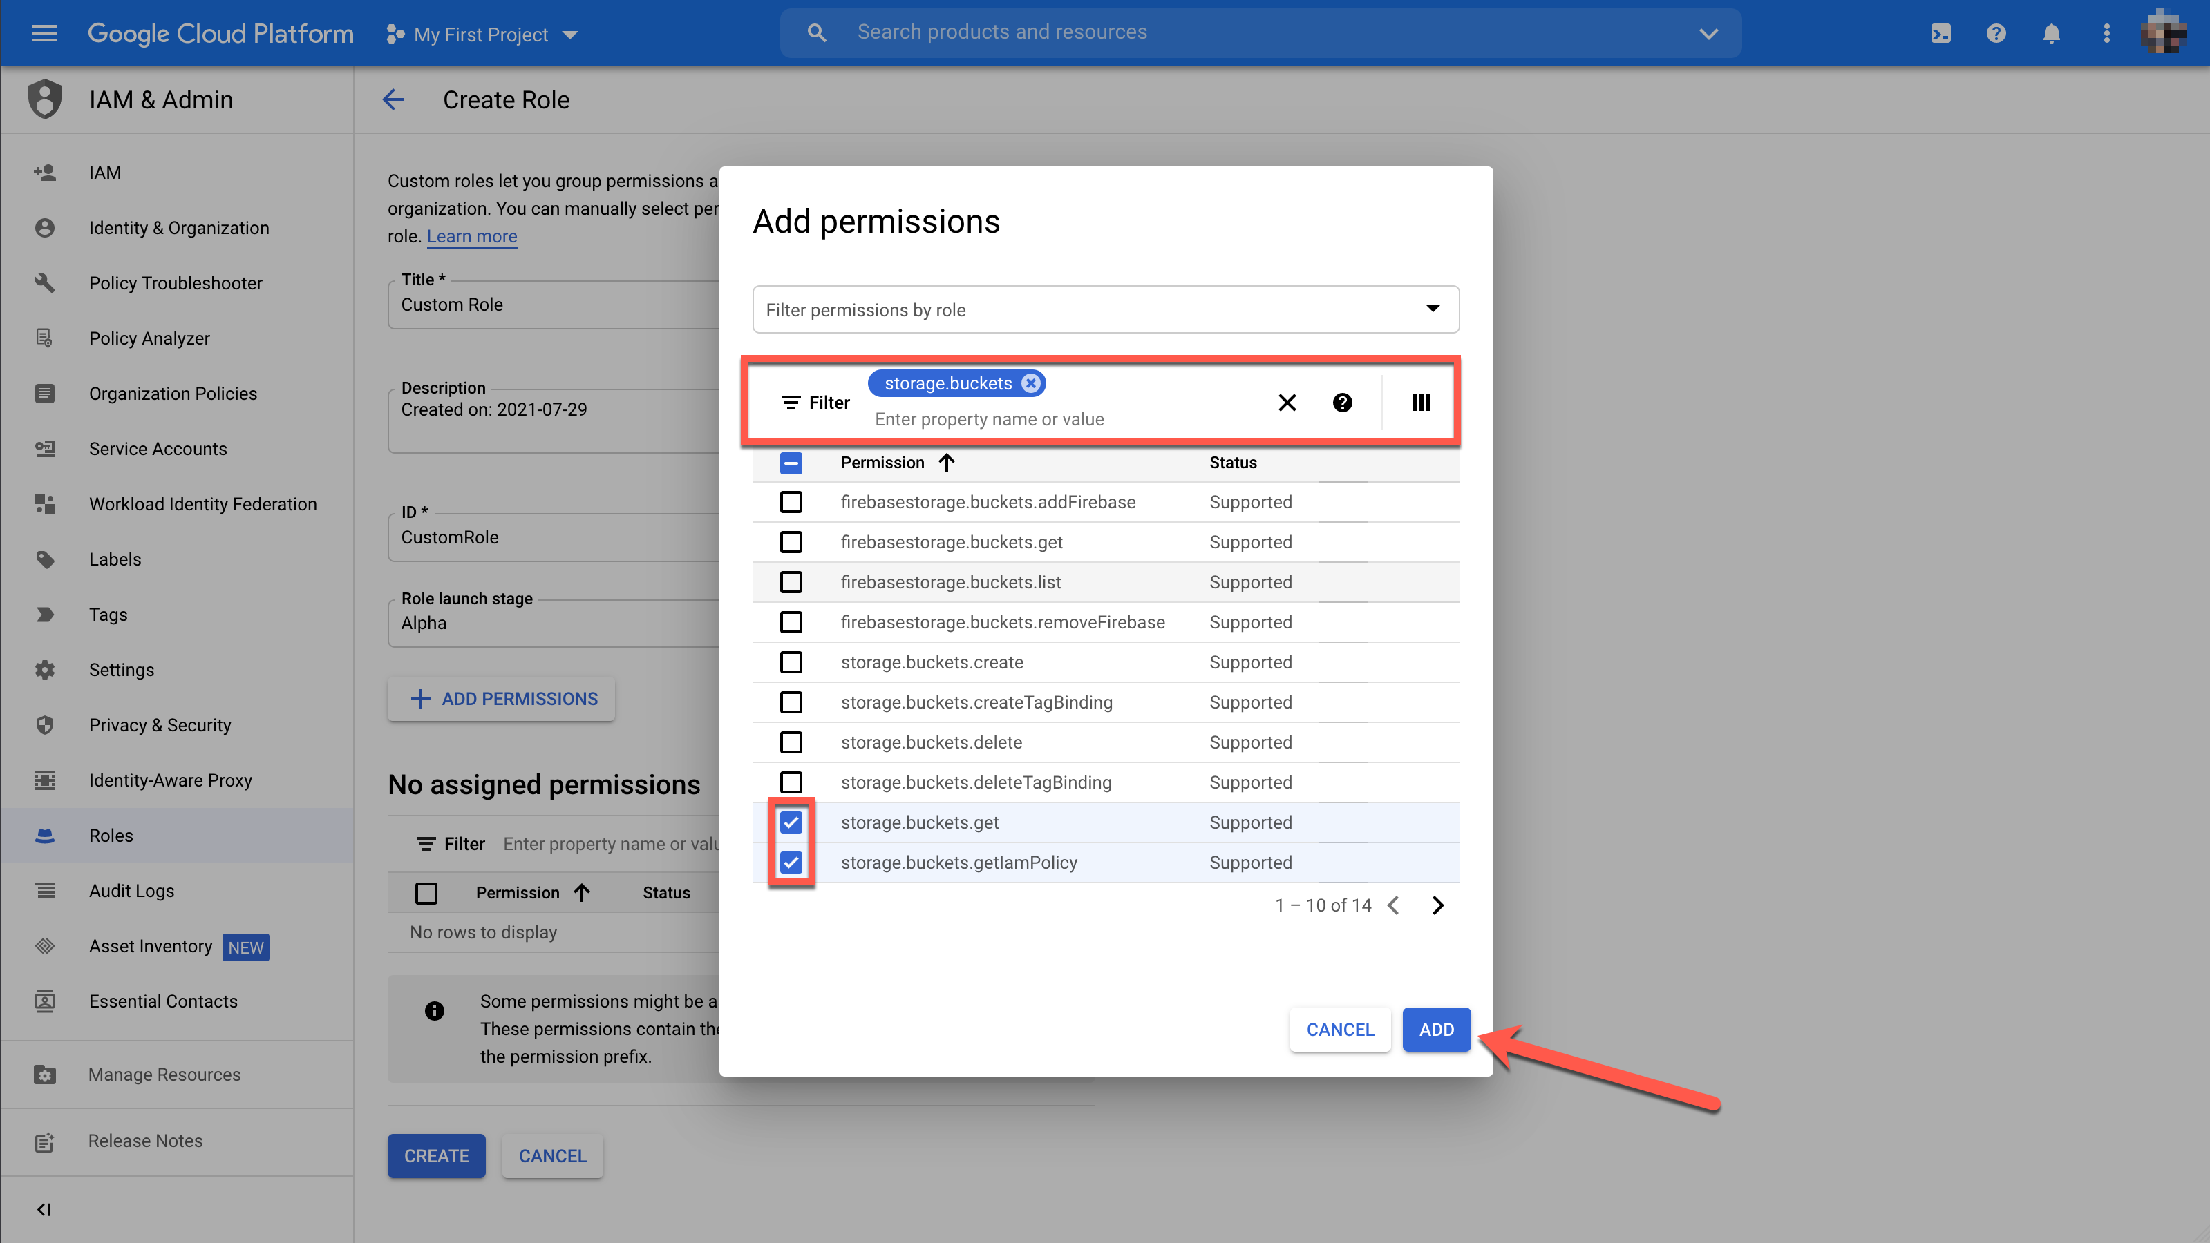The width and height of the screenshot is (2210, 1243).
Task: Click the filter help question mark icon
Action: (1343, 402)
